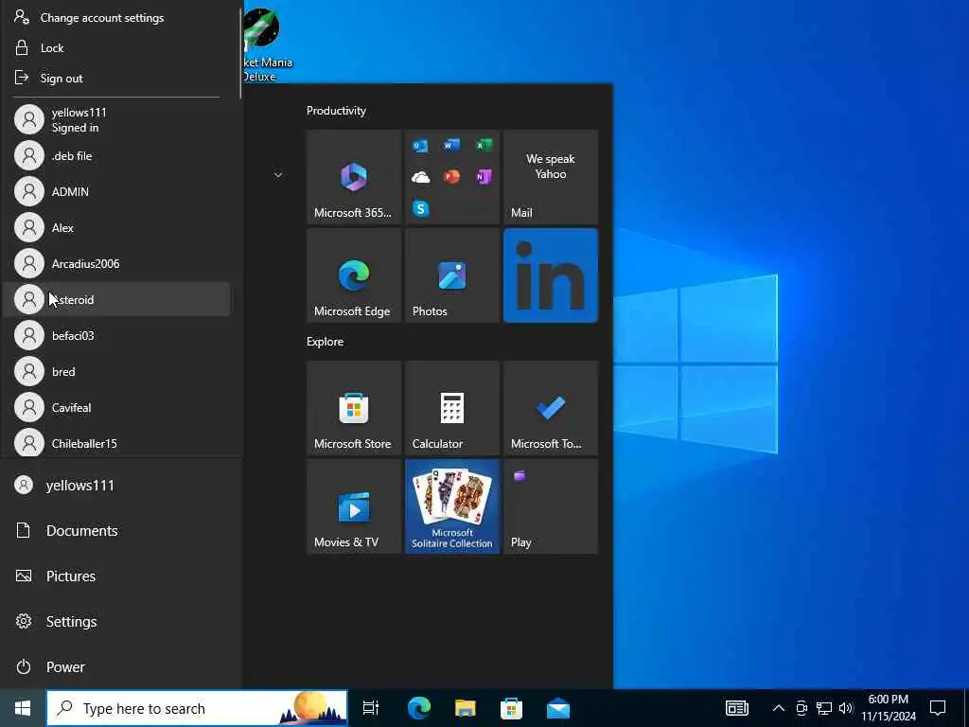The image size is (969, 727).
Task: Open the Movies & TV tile
Action: (x=354, y=506)
